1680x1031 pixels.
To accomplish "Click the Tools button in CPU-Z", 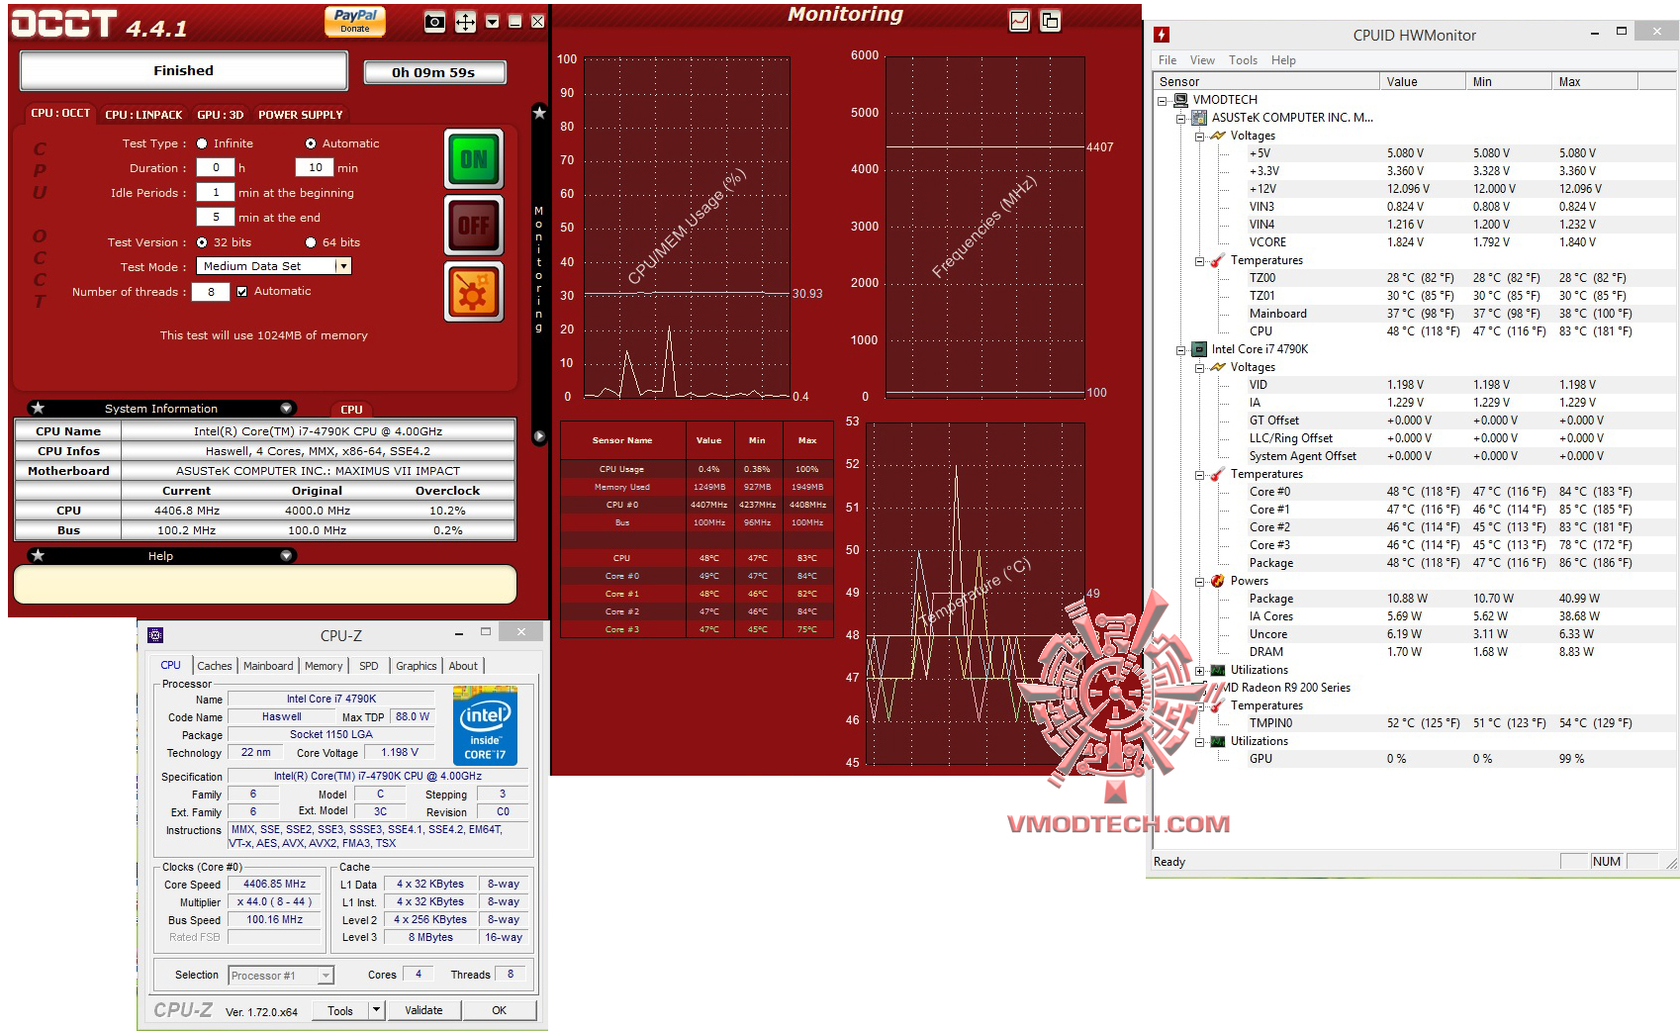I will 340,1010.
